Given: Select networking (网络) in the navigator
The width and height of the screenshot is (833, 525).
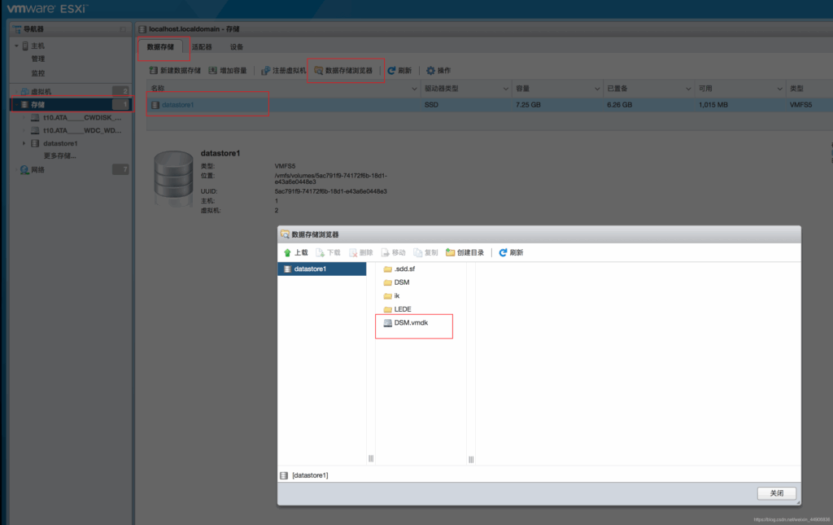Looking at the screenshot, I should tap(38, 169).
